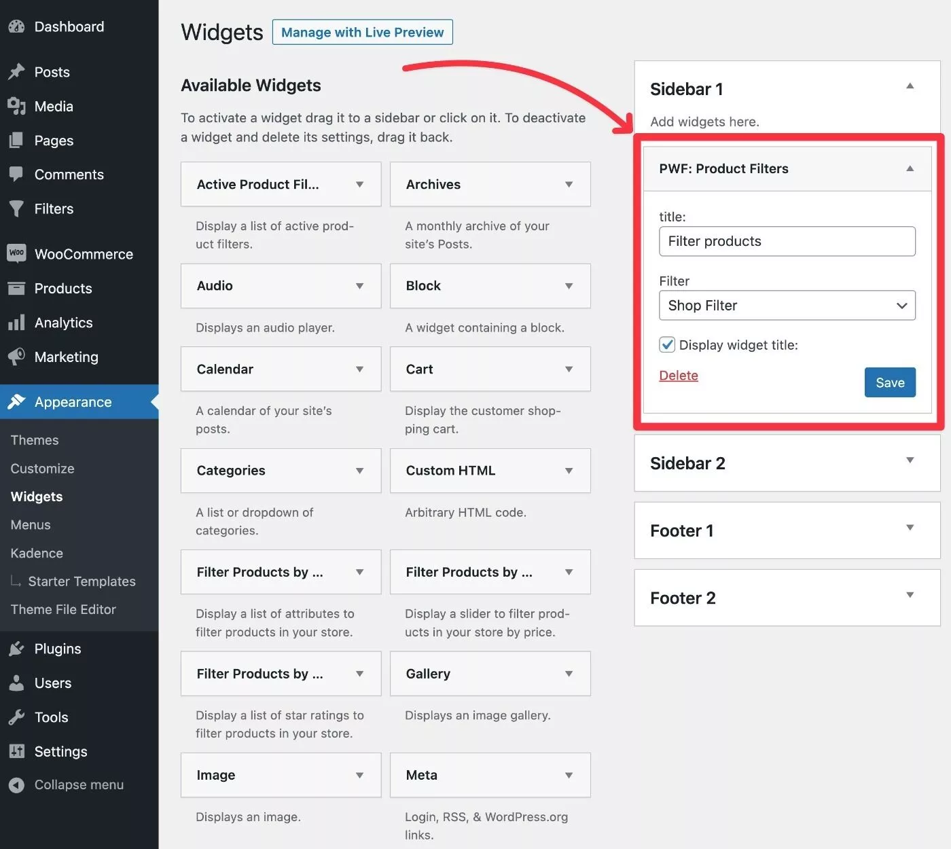Click the Products archive box icon
Screen dimensions: 951x849
point(16,289)
